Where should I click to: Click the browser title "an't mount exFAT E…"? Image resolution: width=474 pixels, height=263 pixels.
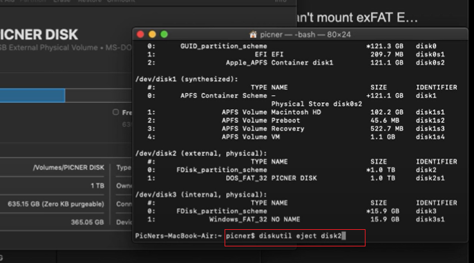coord(357,17)
